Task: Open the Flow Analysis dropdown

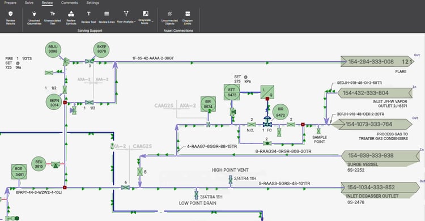Action: (x=126, y=18)
